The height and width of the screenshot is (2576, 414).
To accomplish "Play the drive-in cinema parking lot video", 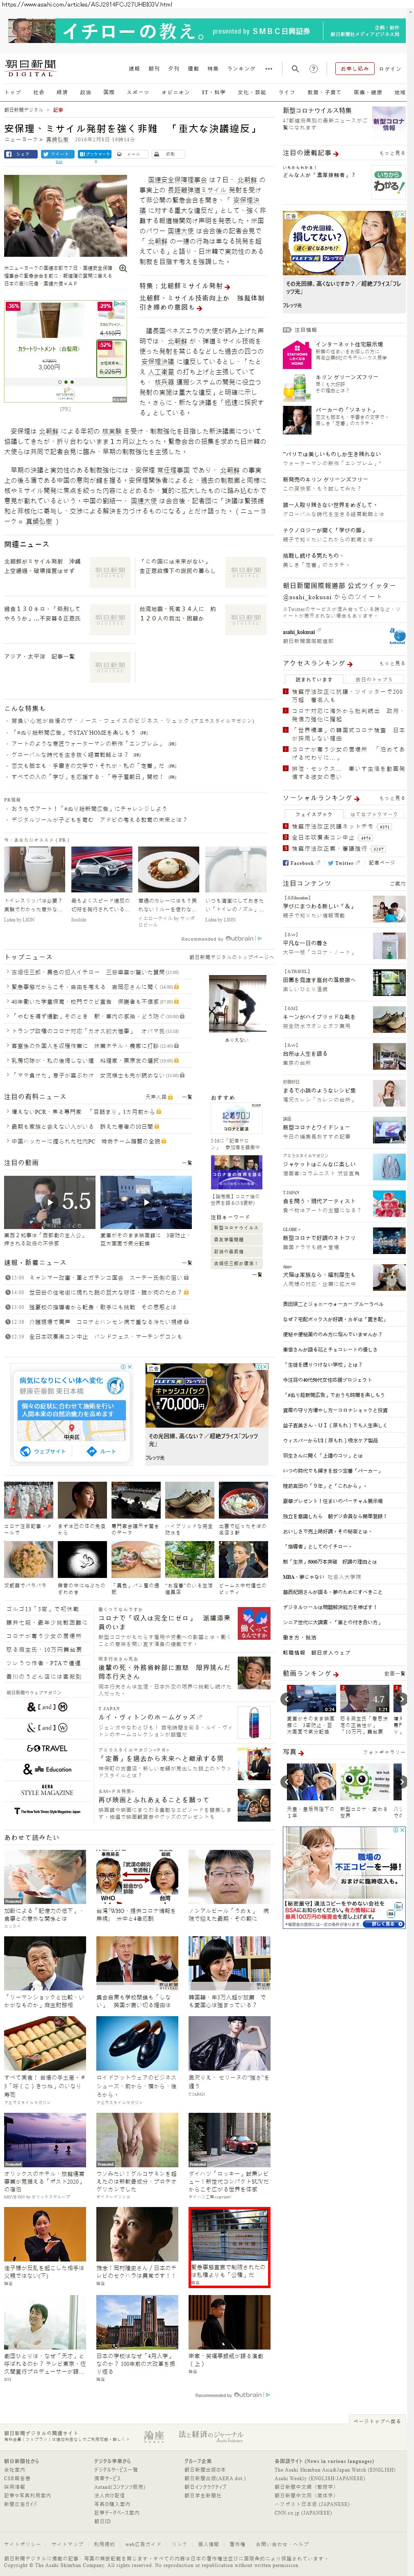I will click(145, 1203).
